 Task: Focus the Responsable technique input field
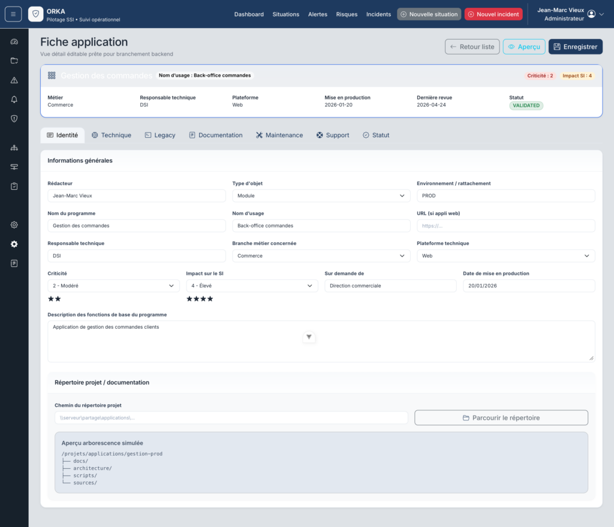pos(137,256)
